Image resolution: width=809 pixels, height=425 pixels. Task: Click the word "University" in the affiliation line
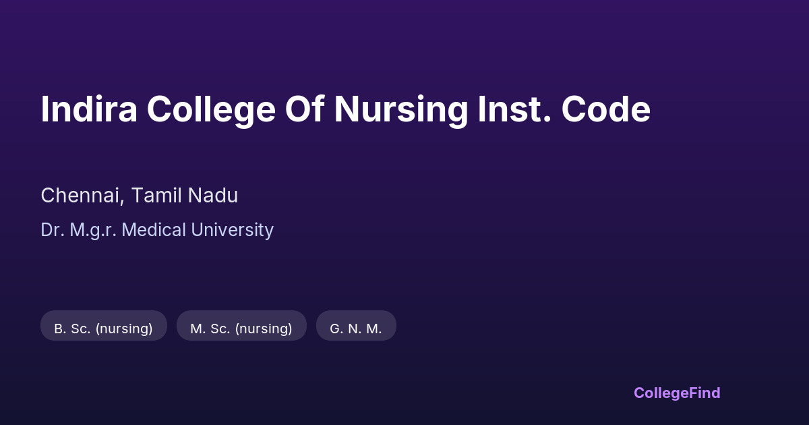click(x=233, y=230)
